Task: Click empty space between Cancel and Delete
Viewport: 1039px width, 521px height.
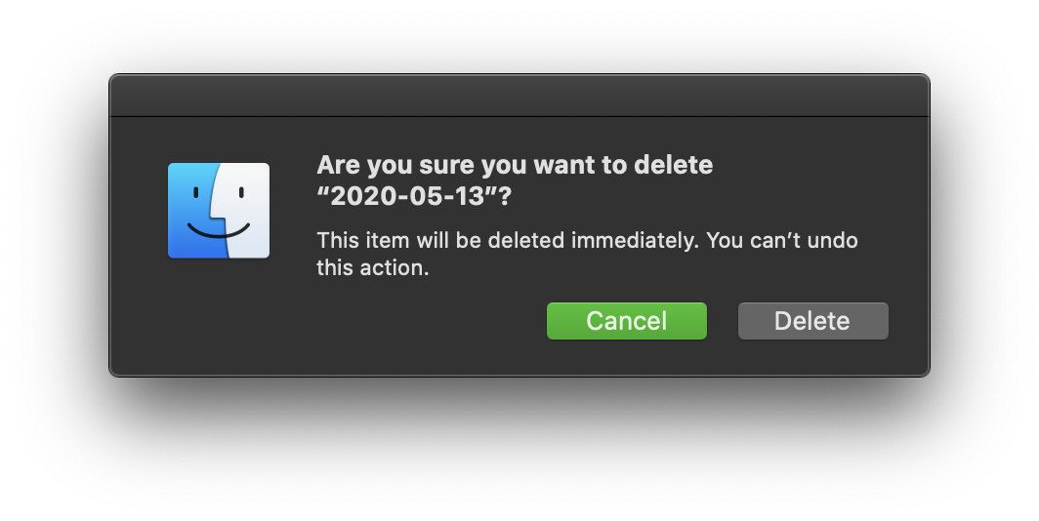Action: pyautogui.click(x=723, y=321)
